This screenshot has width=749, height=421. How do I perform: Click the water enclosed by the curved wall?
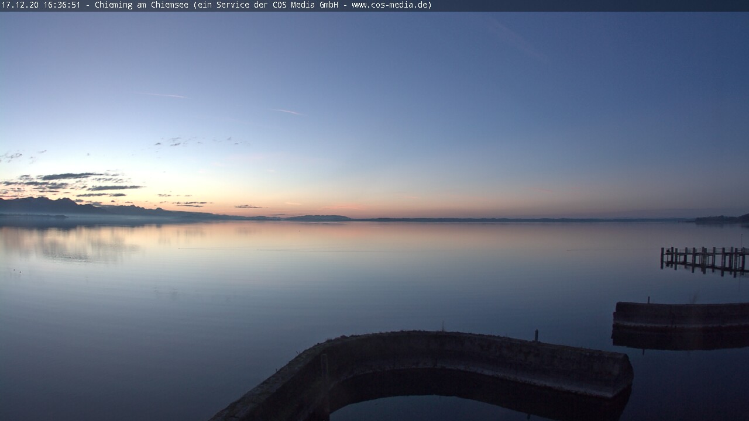[x=445, y=403]
